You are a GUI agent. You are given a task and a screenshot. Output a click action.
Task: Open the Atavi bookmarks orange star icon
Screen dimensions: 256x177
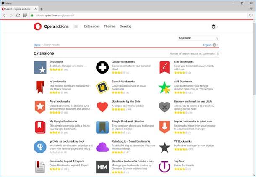(40, 107)
